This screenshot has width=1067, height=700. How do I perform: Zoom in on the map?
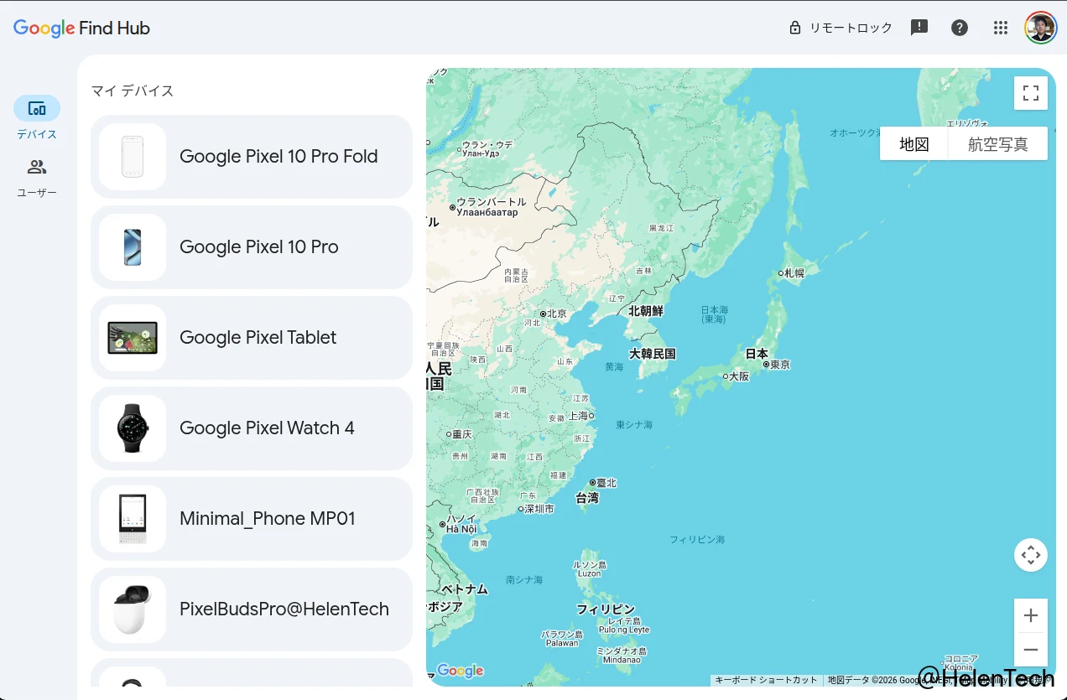[1030, 616]
